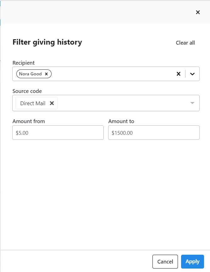Click the Filter giving history heading
This screenshot has width=210, height=272.
click(47, 42)
